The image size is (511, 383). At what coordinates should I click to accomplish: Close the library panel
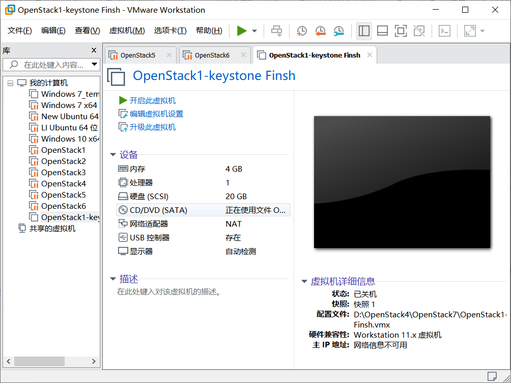click(94, 50)
